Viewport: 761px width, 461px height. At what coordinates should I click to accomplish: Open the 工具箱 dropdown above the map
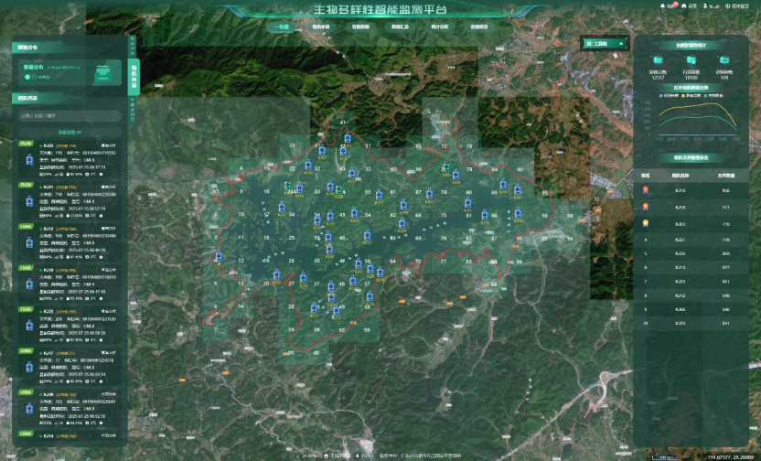click(605, 43)
